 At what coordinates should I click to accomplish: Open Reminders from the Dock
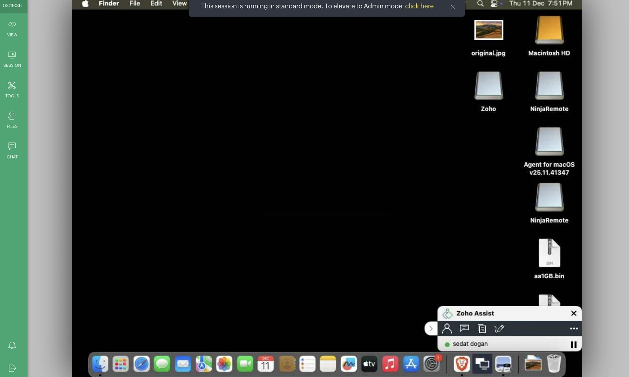coord(307,364)
